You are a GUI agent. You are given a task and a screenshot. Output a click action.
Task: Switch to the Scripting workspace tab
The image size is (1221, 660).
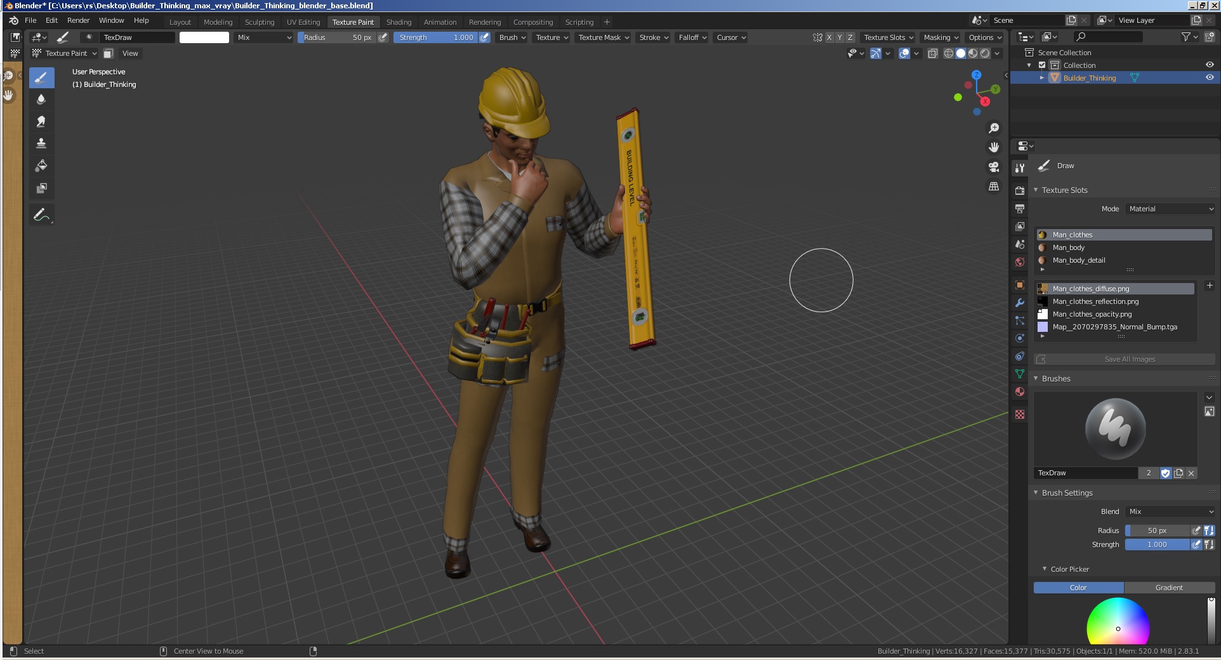pos(579,22)
